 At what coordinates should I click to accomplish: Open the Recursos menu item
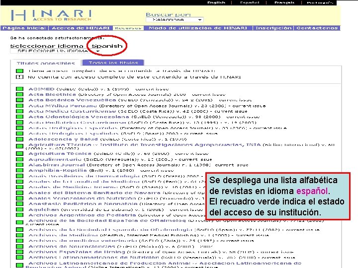tap(128, 28)
